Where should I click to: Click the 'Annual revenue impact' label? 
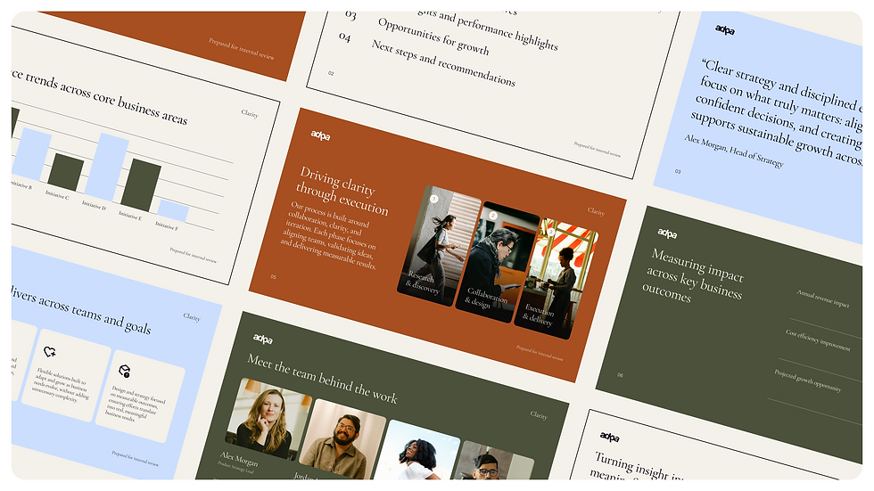click(823, 299)
